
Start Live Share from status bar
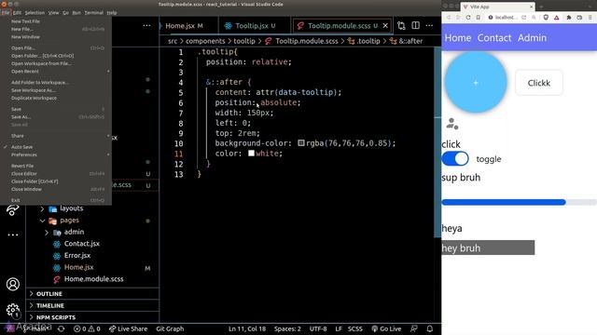pyautogui.click(x=128, y=328)
